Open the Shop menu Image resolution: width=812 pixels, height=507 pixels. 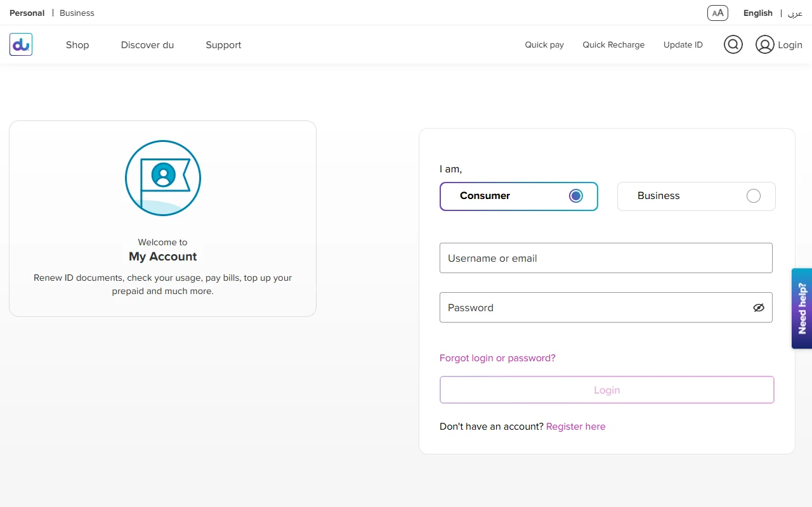click(77, 45)
